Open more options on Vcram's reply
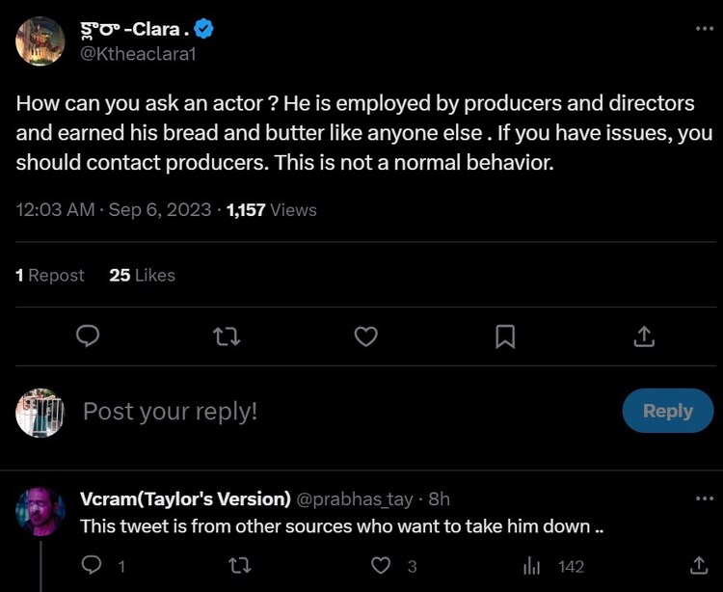Image resolution: width=723 pixels, height=592 pixels. pos(705,498)
